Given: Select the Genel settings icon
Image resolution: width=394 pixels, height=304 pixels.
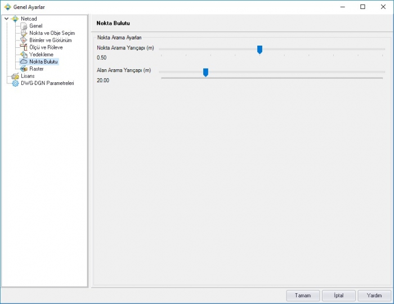Looking at the screenshot, I should (24, 26).
